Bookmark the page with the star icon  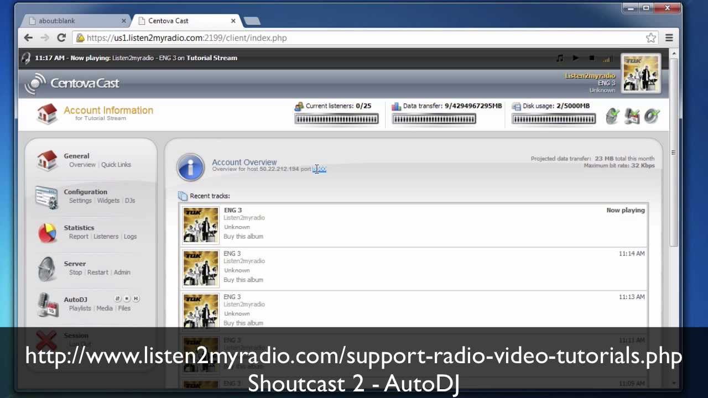(x=651, y=38)
